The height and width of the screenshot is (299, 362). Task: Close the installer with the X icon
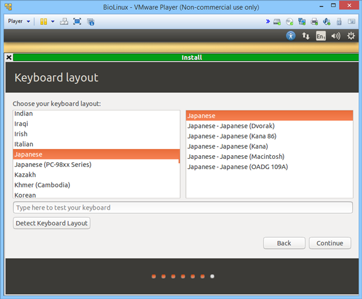pyautogui.click(x=9, y=57)
